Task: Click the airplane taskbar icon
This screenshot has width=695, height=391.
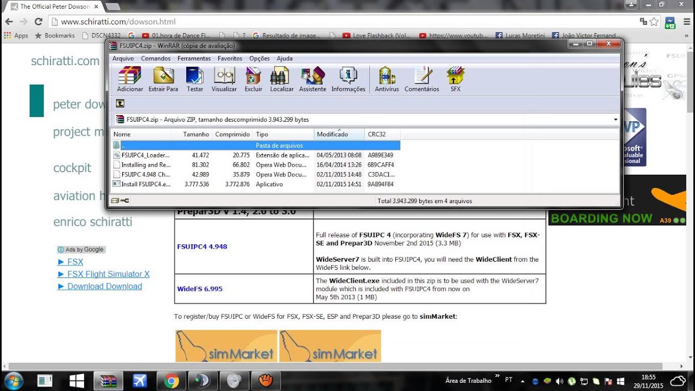Action: (140, 381)
